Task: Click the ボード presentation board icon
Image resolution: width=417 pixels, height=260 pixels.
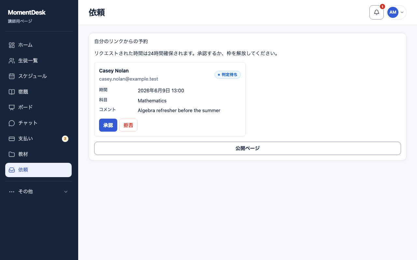Action: [x=12, y=108]
